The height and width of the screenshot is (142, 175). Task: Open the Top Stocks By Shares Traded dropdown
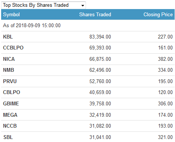point(44,5)
